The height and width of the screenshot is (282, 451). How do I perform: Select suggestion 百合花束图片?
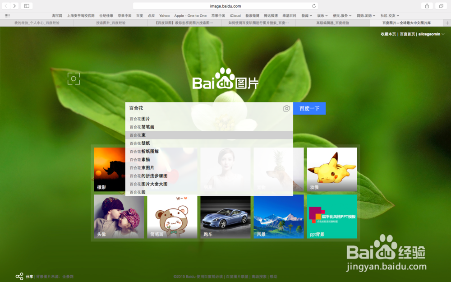coord(209,167)
